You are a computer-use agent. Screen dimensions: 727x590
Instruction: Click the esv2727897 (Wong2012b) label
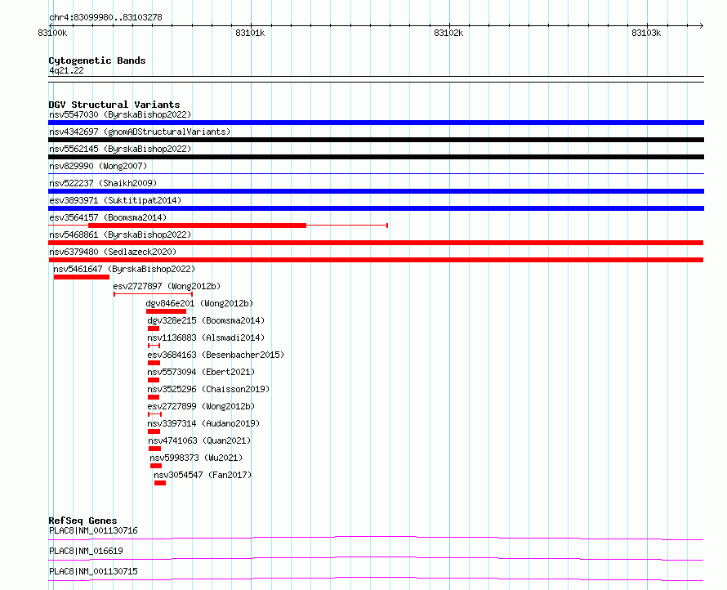tap(167, 286)
